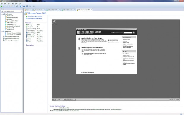Click the Sound Card device icon
Image resolution: width=184 pixels, height=115 pixels.
[x=27, y=37]
